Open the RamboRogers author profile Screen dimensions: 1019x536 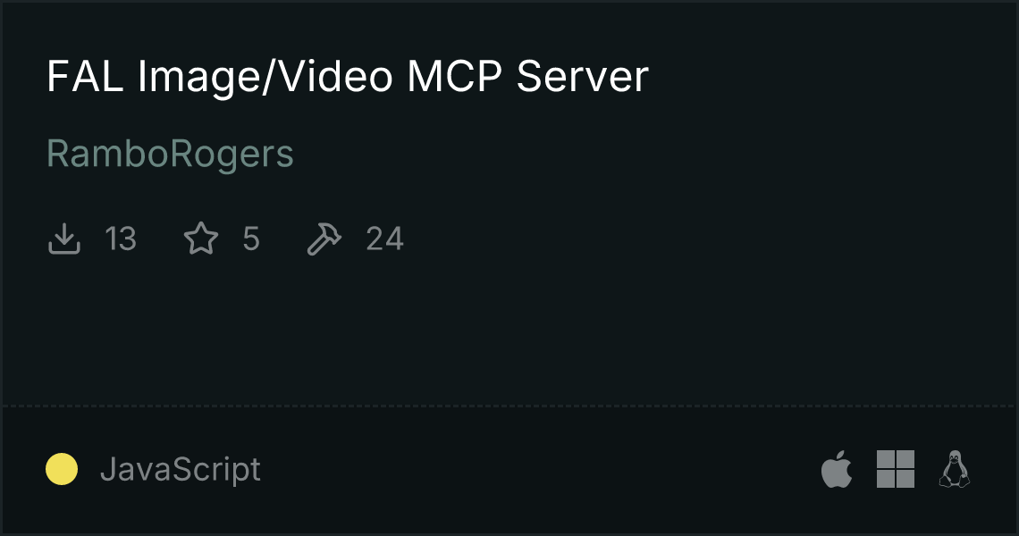(x=170, y=154)
